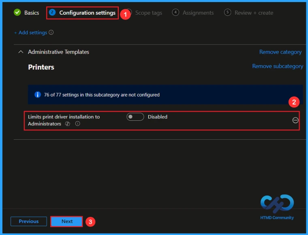This screenshot has height=235, width=308.
Task: Click Remove subcategory link
Action: click(278, 66)
